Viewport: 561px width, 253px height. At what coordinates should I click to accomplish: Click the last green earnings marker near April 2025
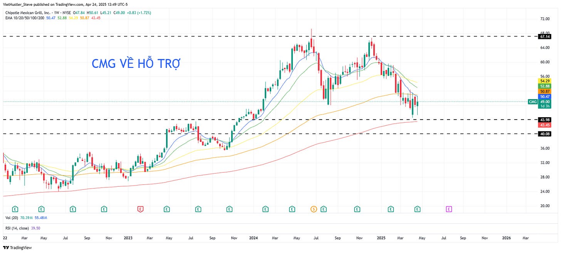coord(417,209)
